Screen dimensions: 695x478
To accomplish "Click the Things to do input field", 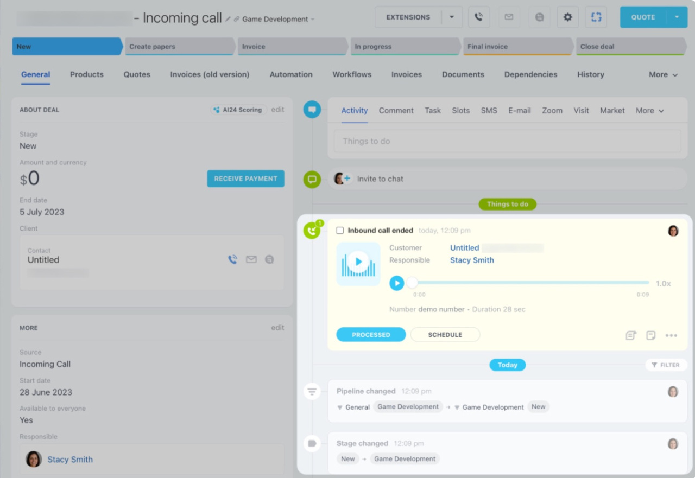I will pyautogui.click(x=507, y=141).
